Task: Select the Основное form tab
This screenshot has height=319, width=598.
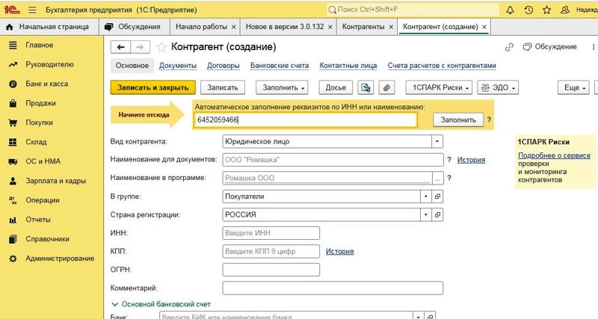Action: coord(132,66)
